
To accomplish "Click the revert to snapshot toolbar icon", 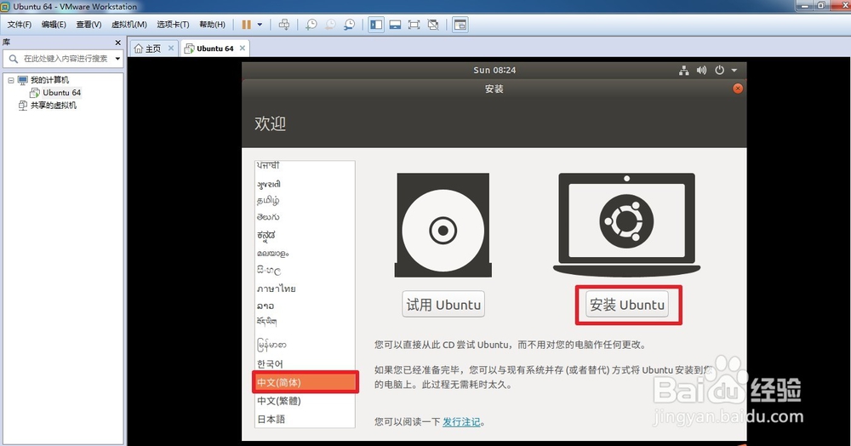I will 330,25.
